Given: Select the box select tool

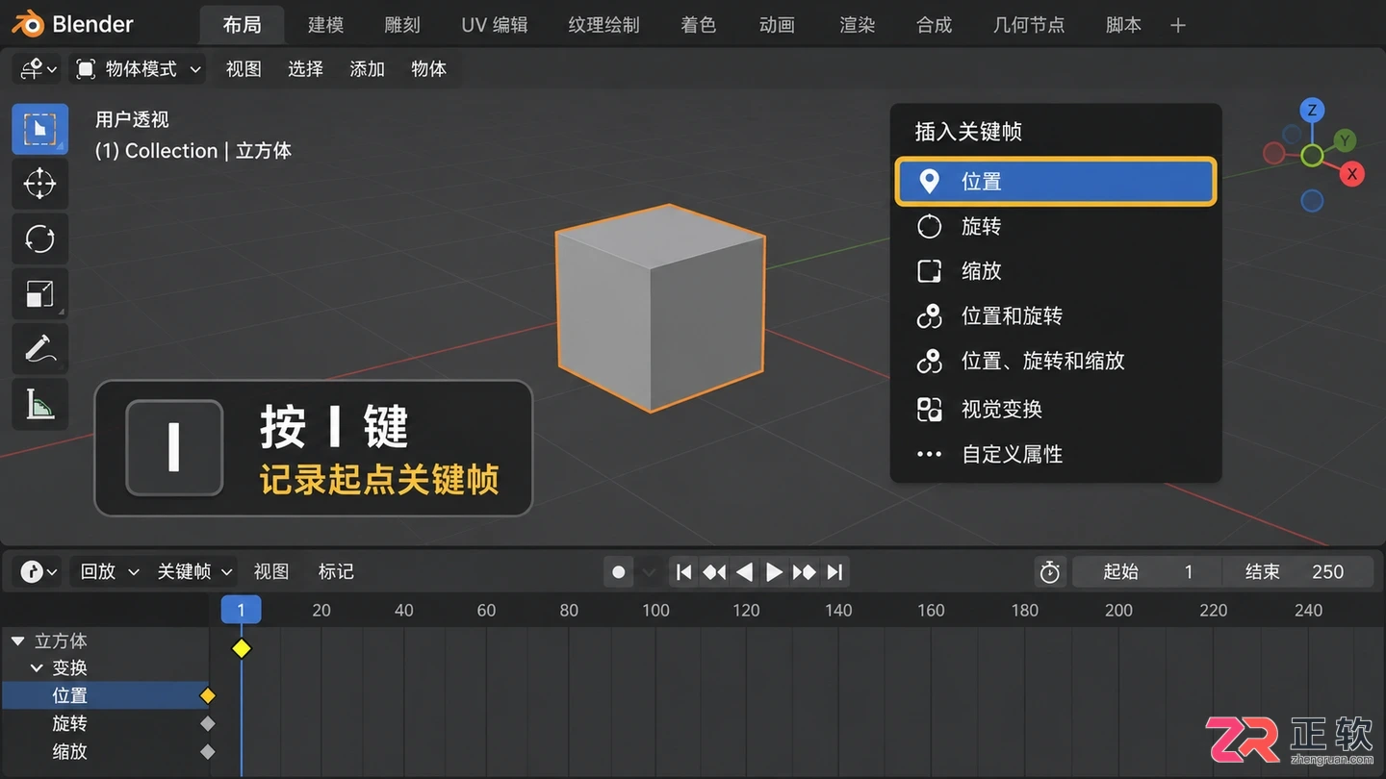Looking at the screenshot, I should 39,129.
